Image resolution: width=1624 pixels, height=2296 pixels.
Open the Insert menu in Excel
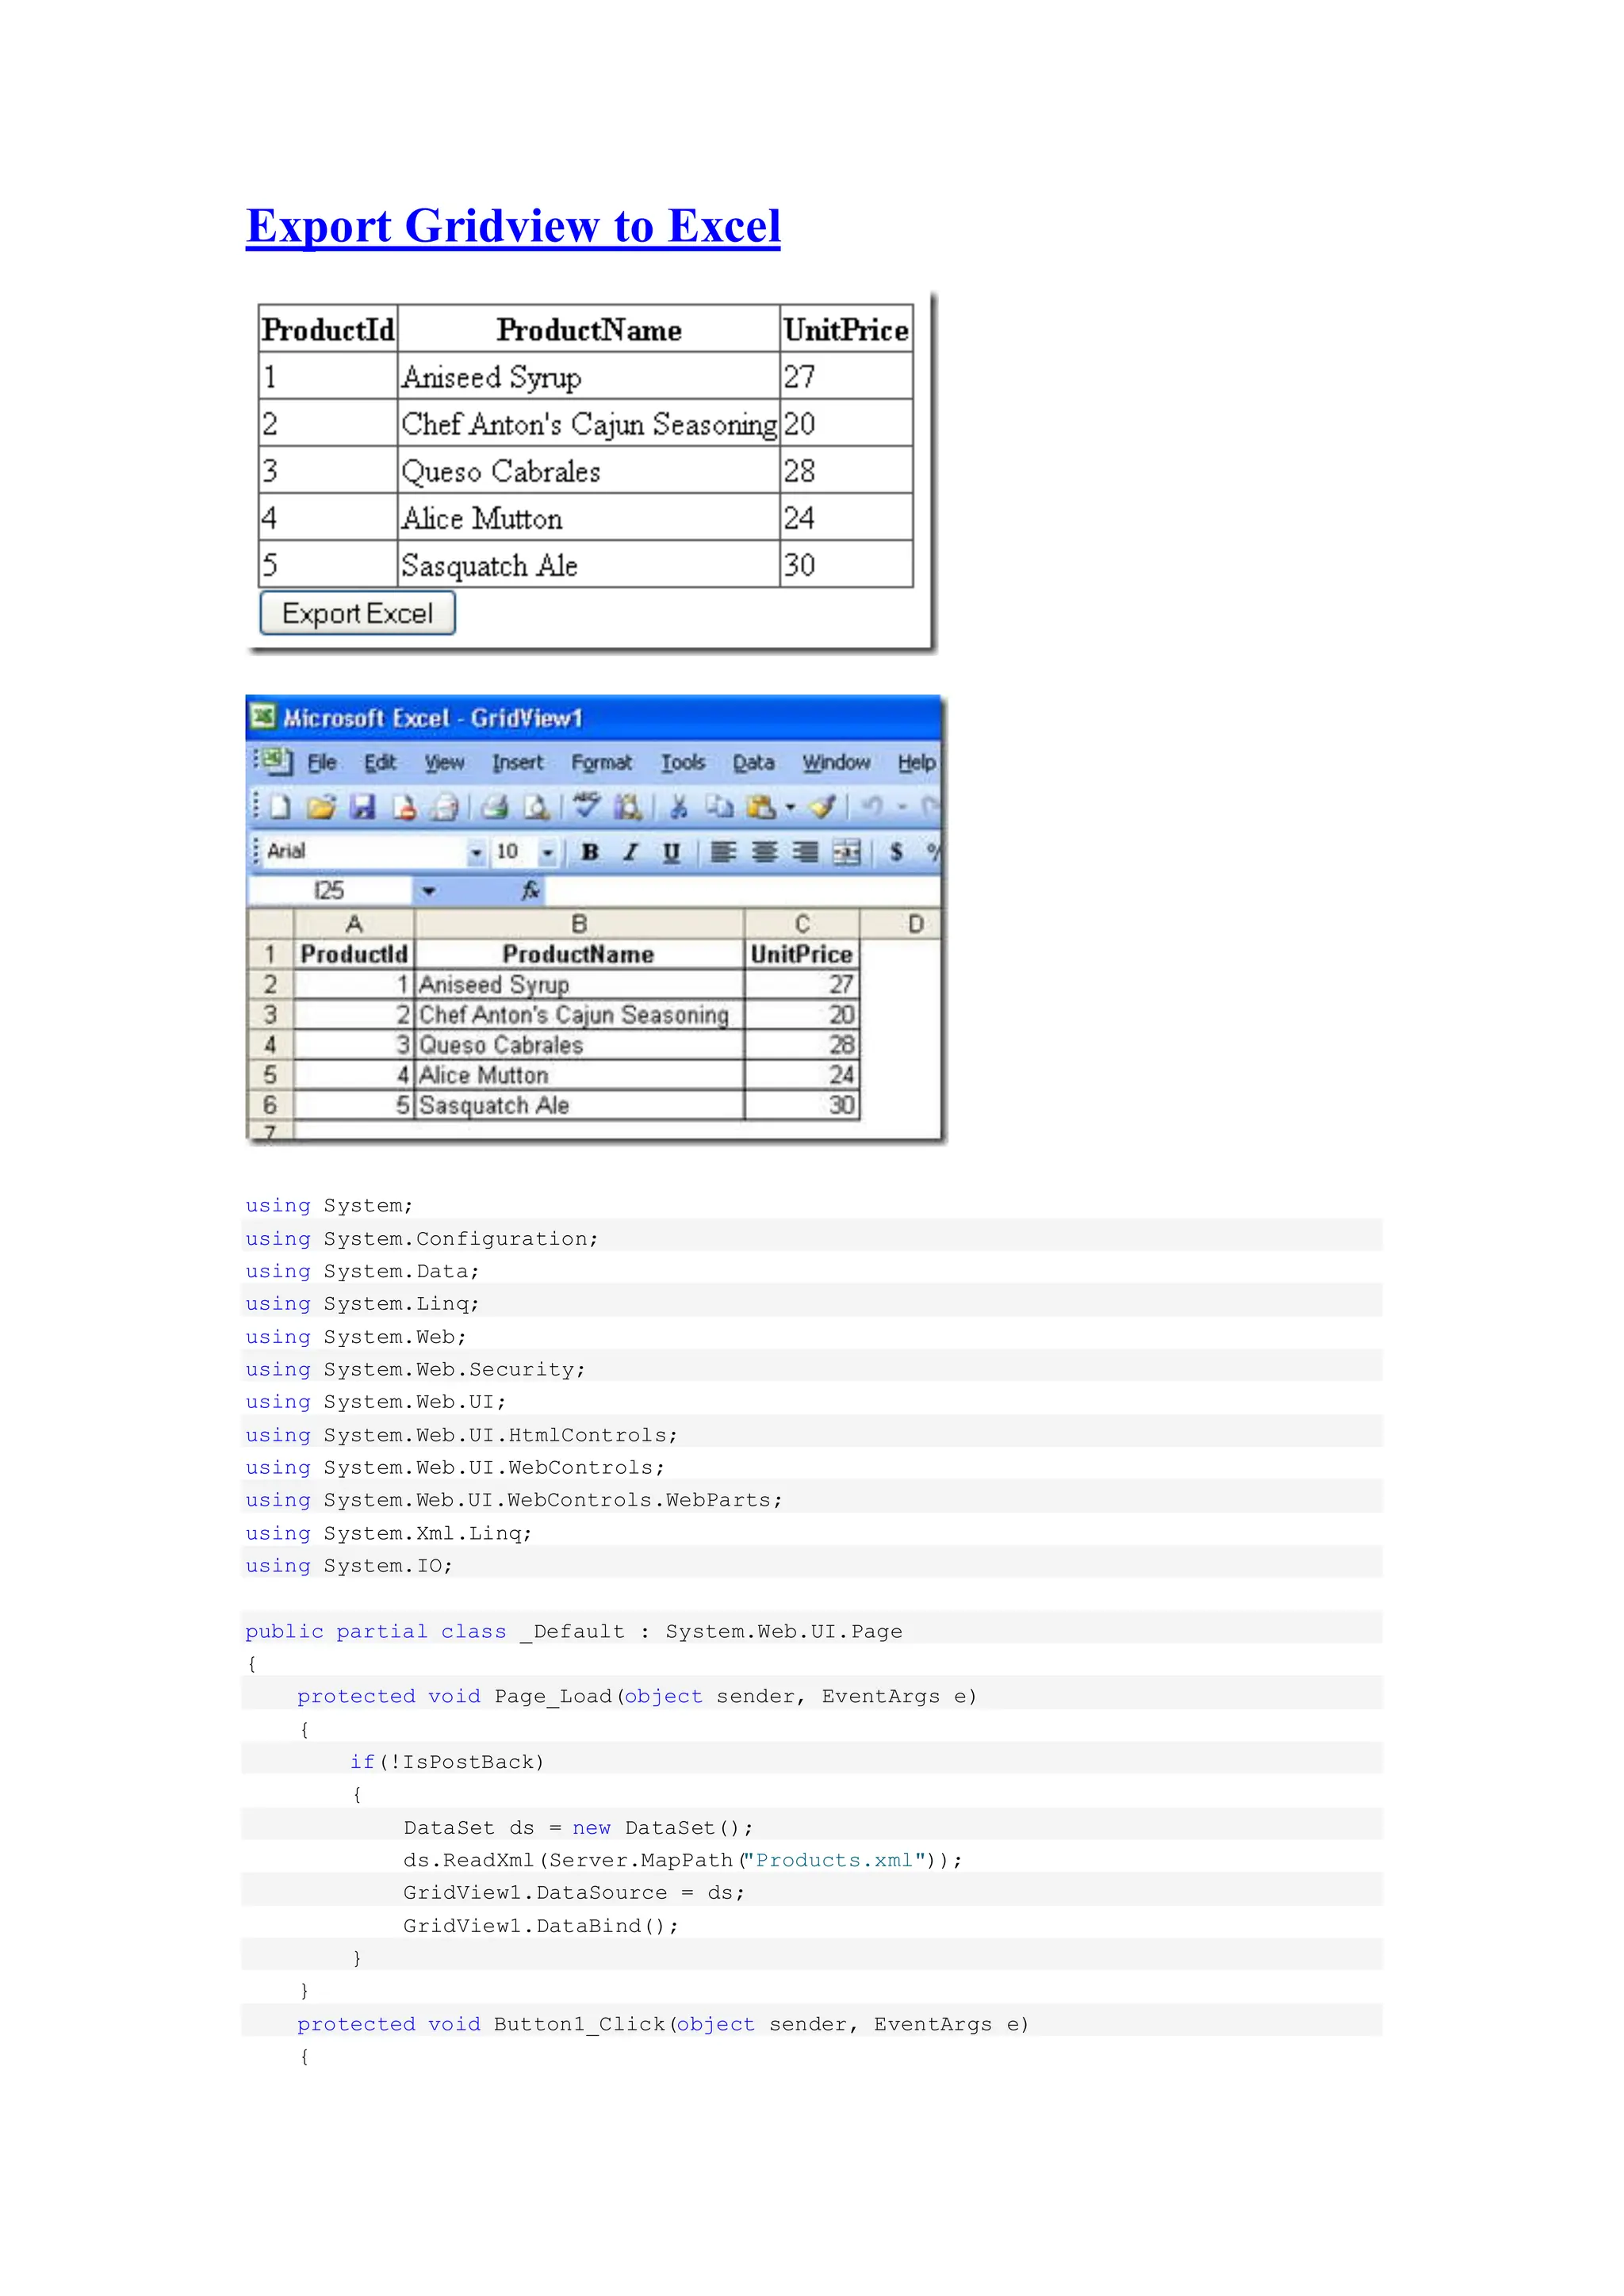pyautogui.click(x=517, y=762)
